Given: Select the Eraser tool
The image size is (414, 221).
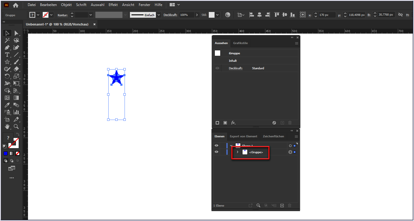Looking at the screenshot, I should [17, 69].
